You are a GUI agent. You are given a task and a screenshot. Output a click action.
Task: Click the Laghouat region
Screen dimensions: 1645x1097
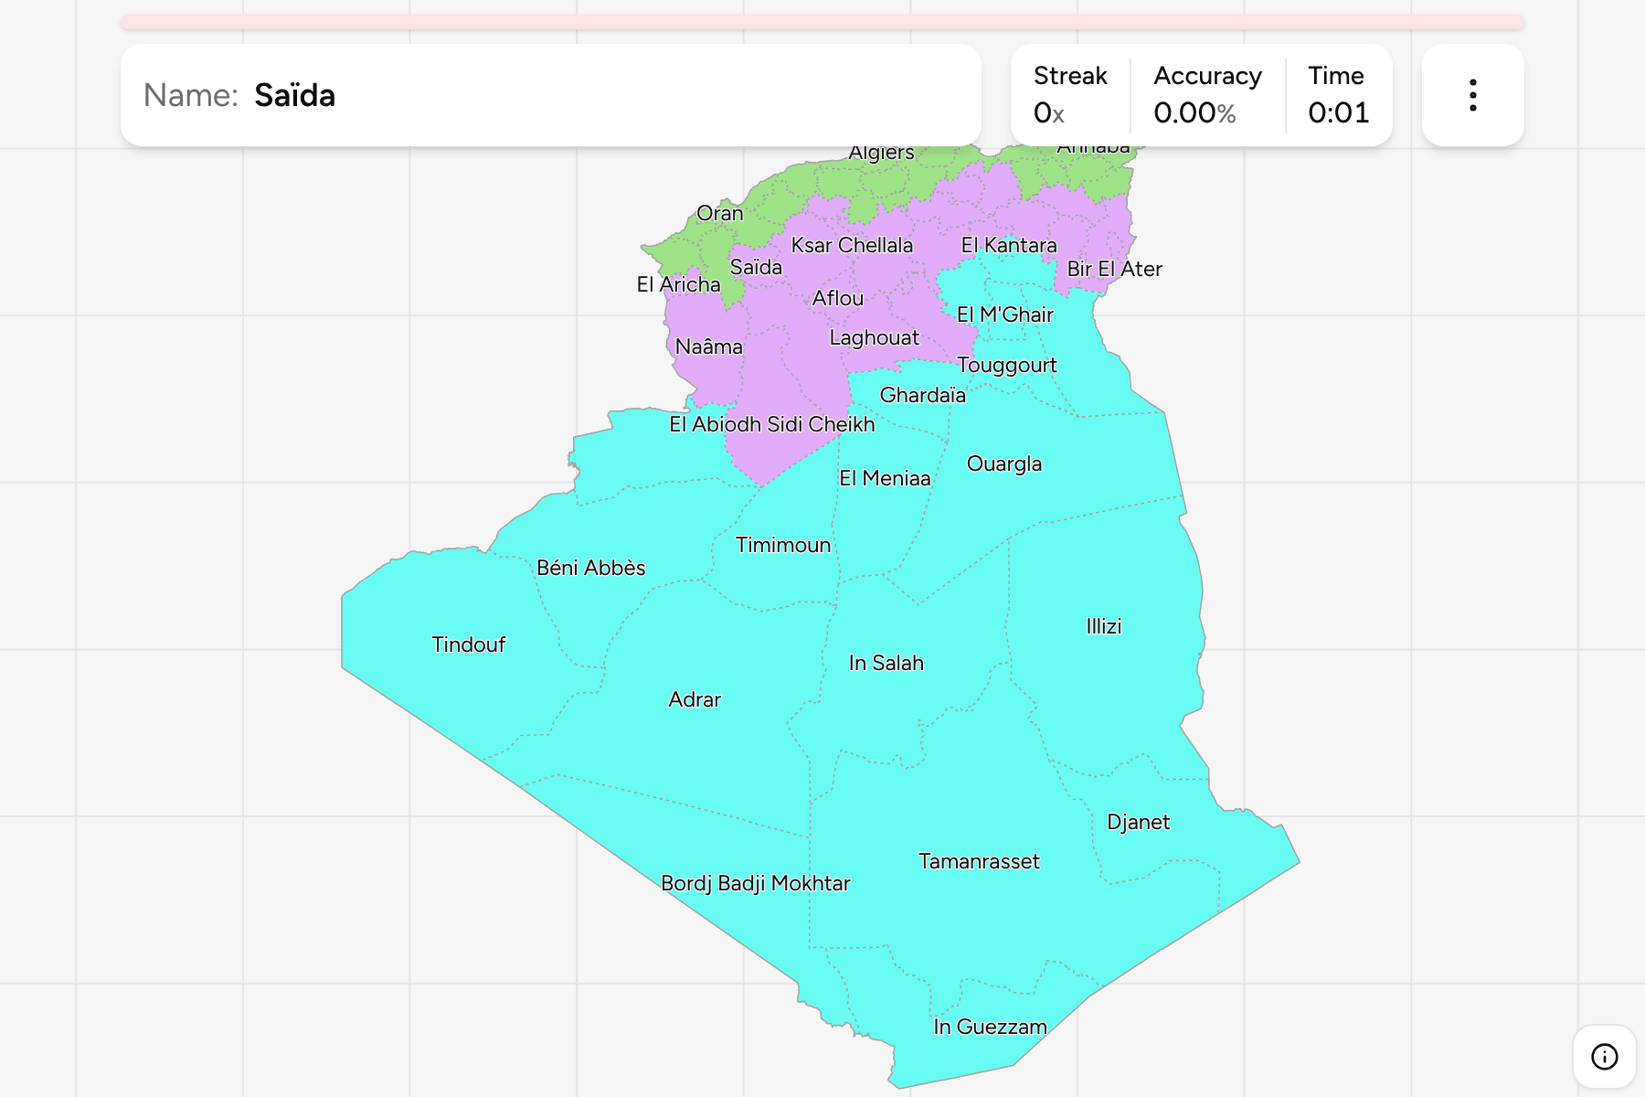(875, 337)
